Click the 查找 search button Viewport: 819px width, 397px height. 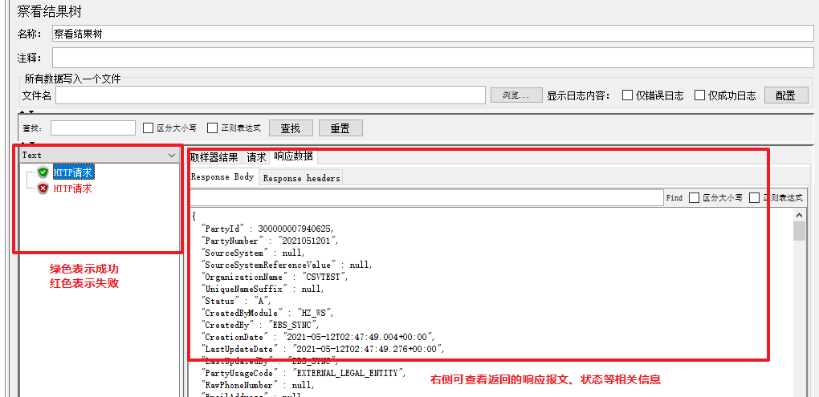tap(291, 128)
